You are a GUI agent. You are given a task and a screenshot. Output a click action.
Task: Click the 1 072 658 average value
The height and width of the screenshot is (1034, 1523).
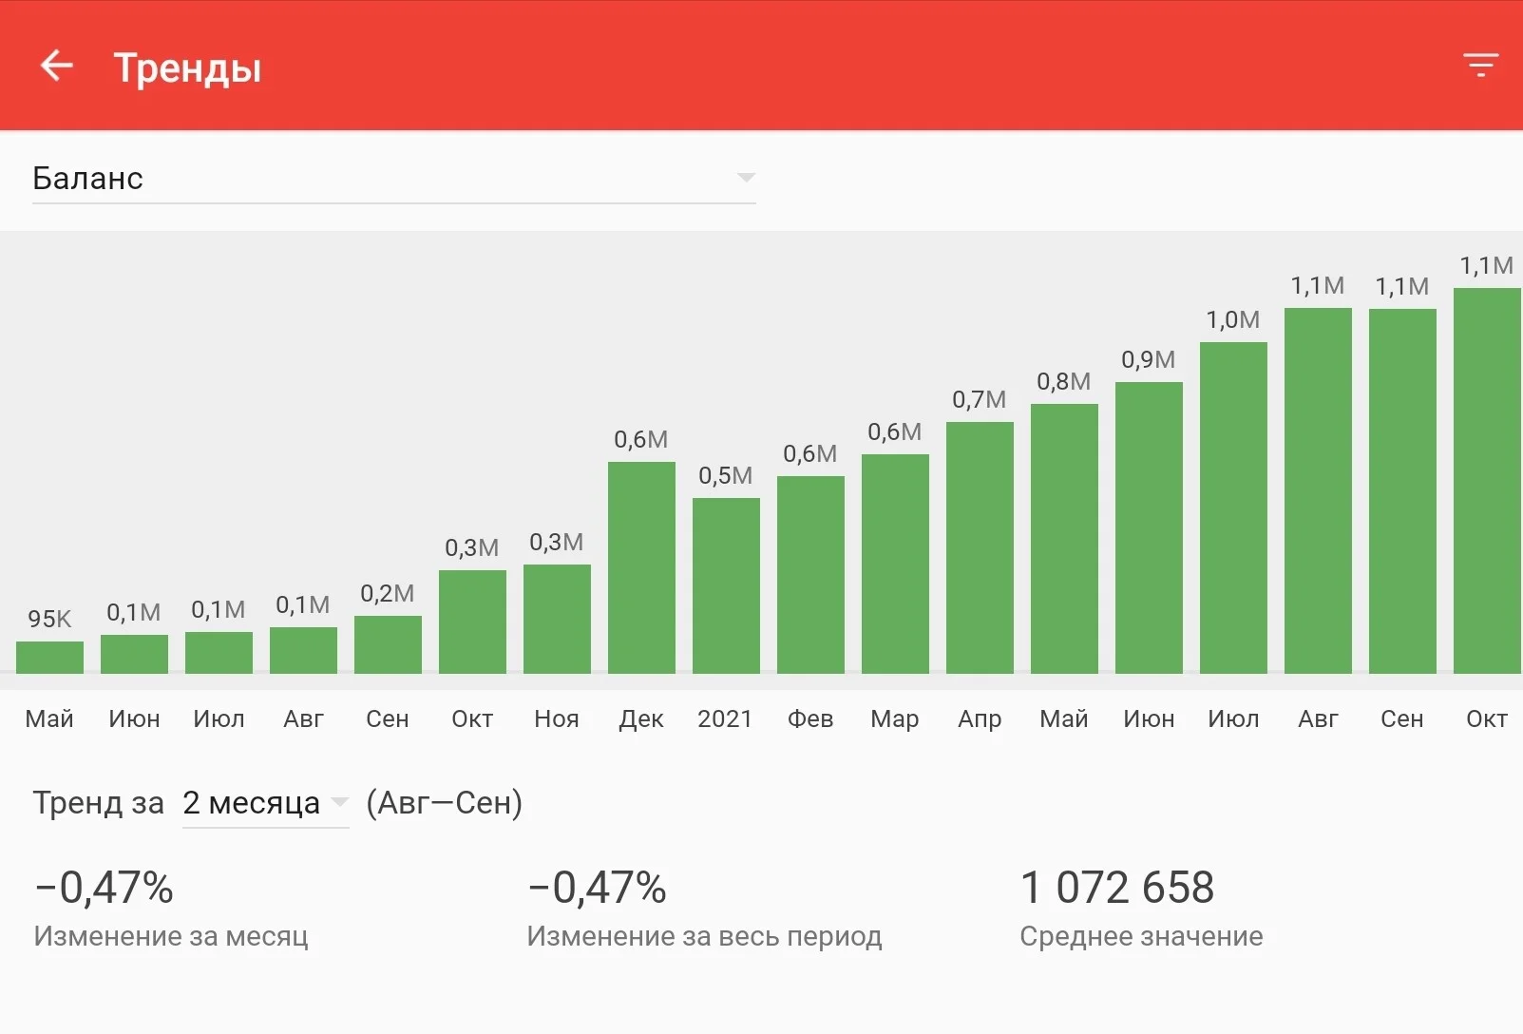pyautogui.click(x=1117, y=888)
